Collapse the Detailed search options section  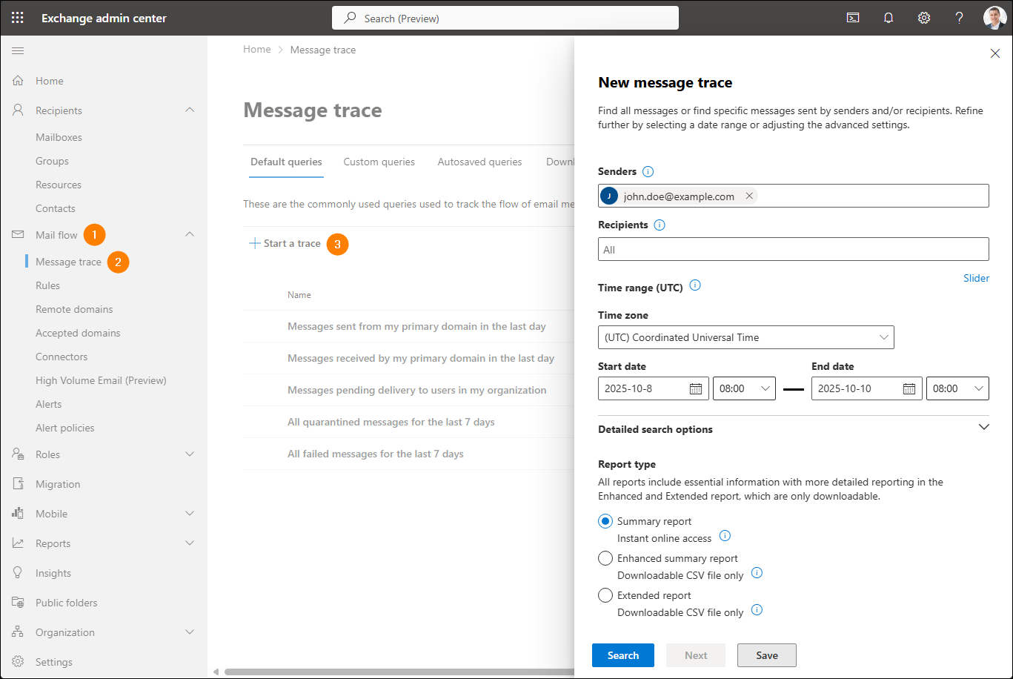(x=984, y=427)
